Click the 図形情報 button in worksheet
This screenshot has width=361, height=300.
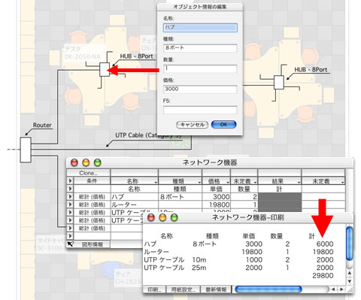[x=92, y=244]
